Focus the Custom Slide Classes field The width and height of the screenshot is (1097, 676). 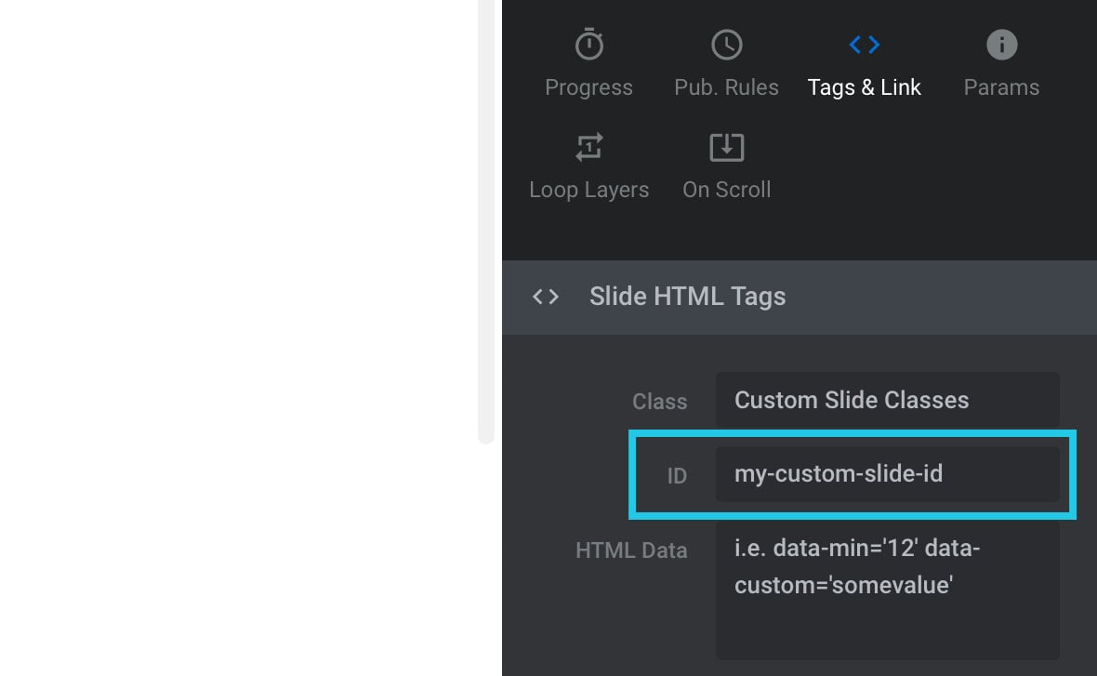(x=887, y=400)
